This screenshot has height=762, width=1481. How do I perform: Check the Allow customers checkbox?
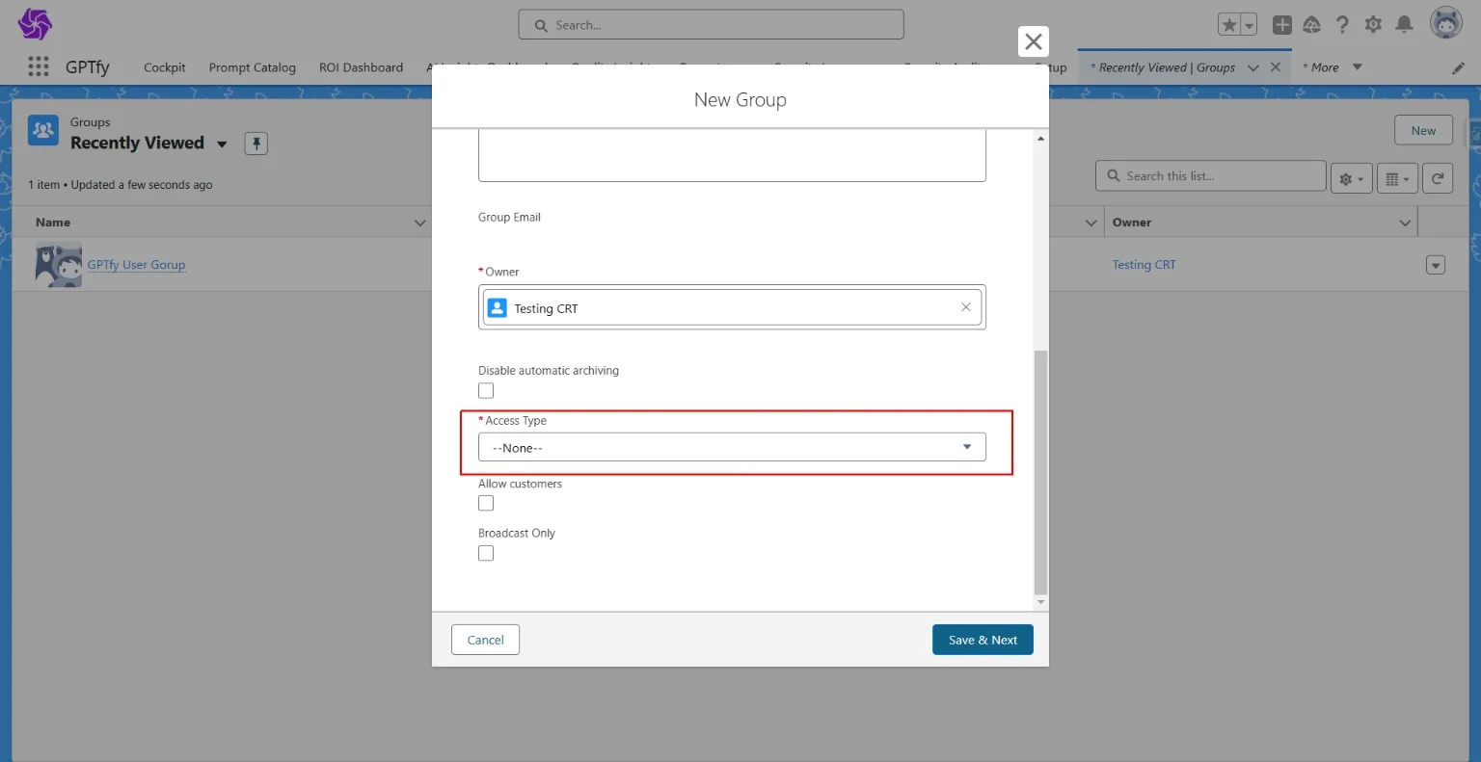(486, 504)
